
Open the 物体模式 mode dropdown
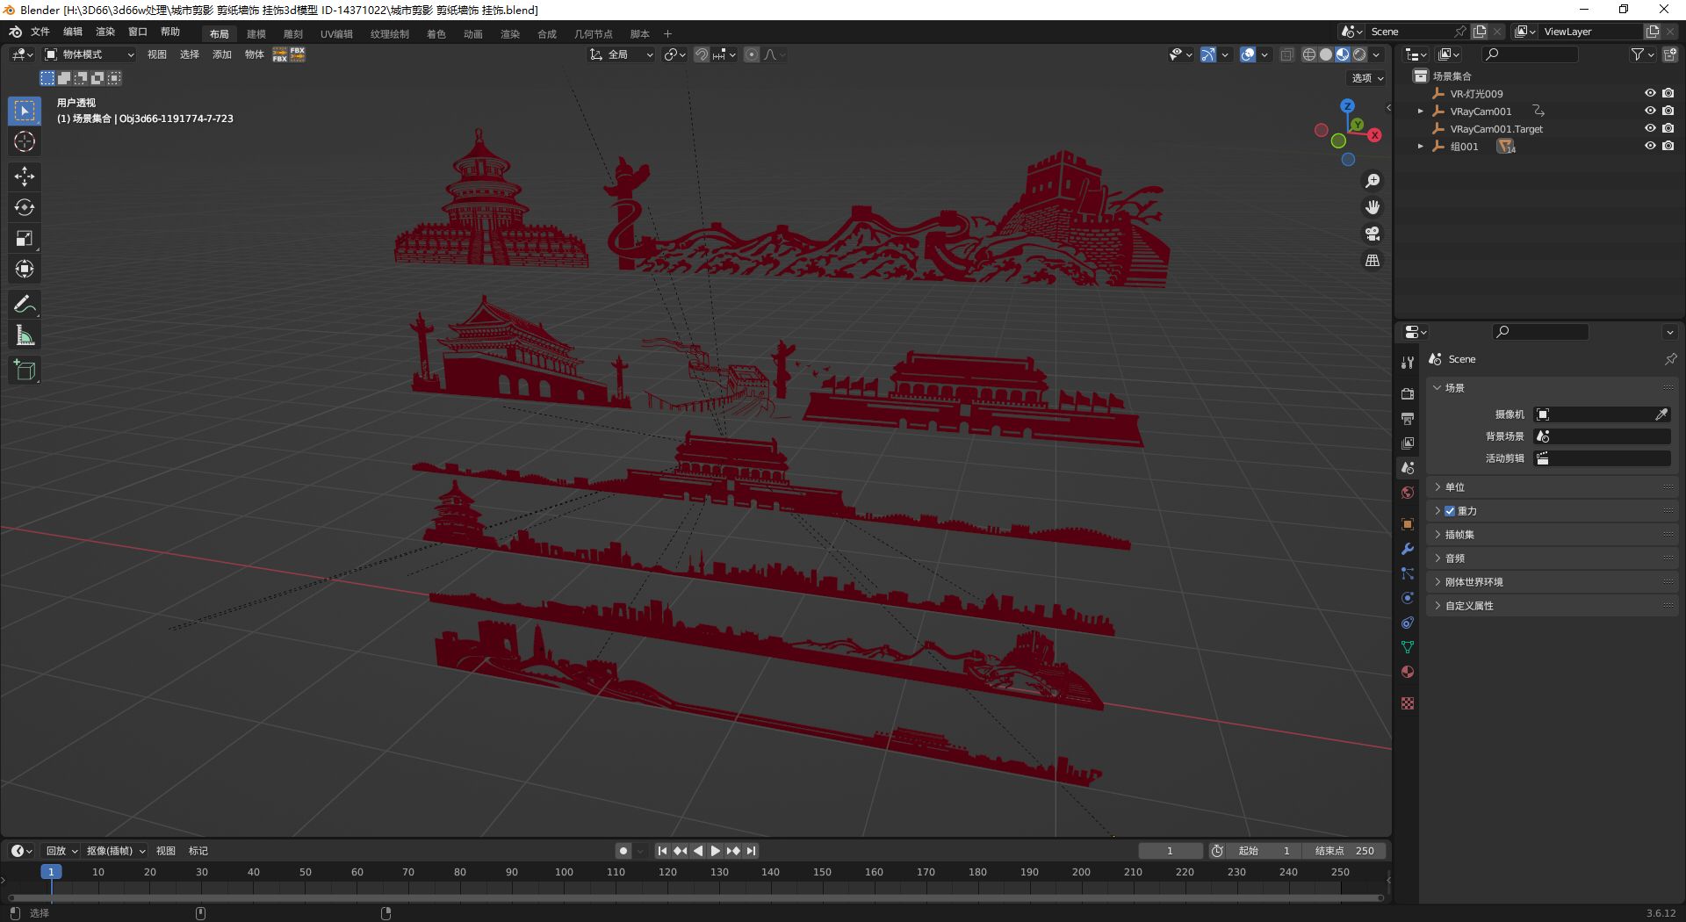89,54
